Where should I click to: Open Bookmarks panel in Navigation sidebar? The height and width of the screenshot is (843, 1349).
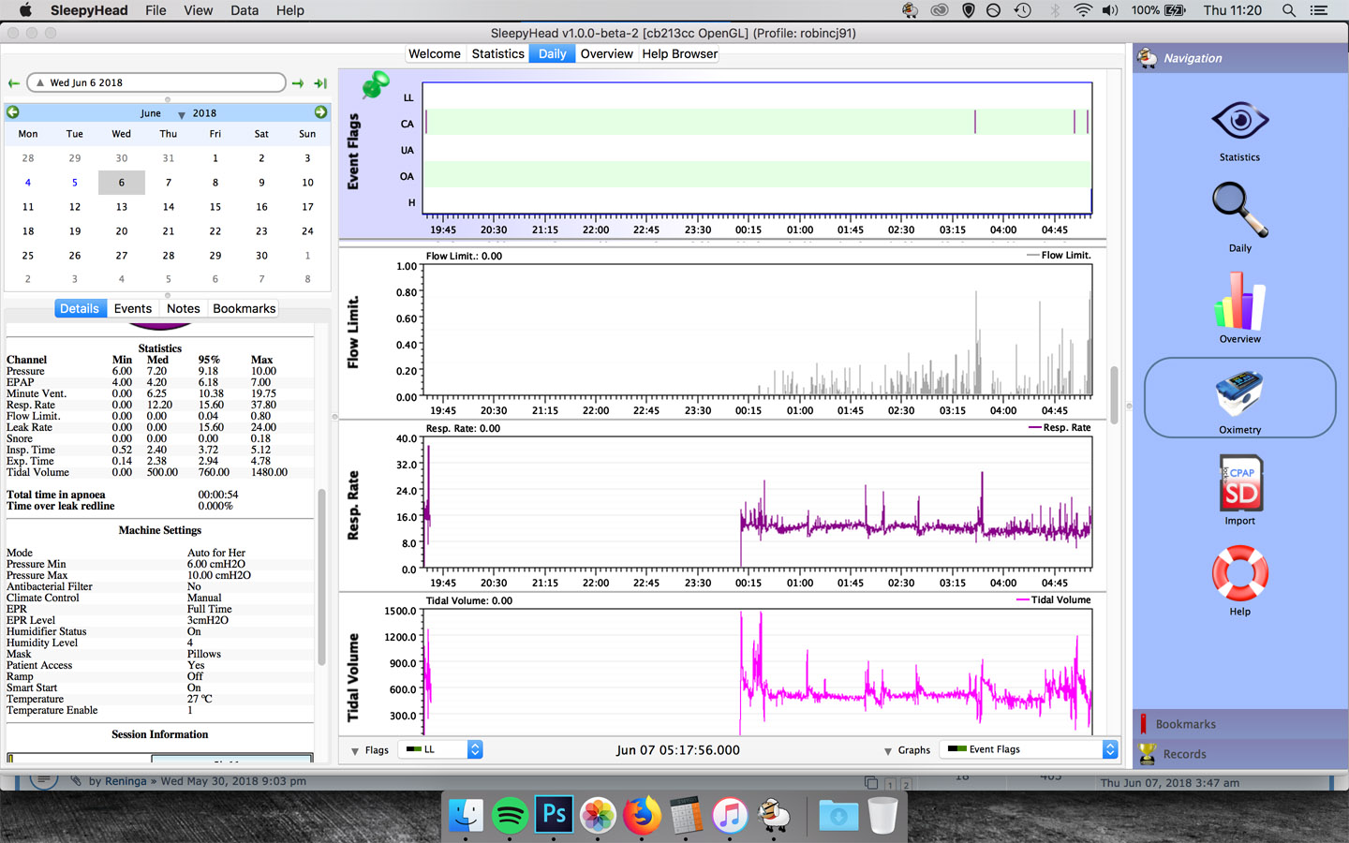[1240, 724]
